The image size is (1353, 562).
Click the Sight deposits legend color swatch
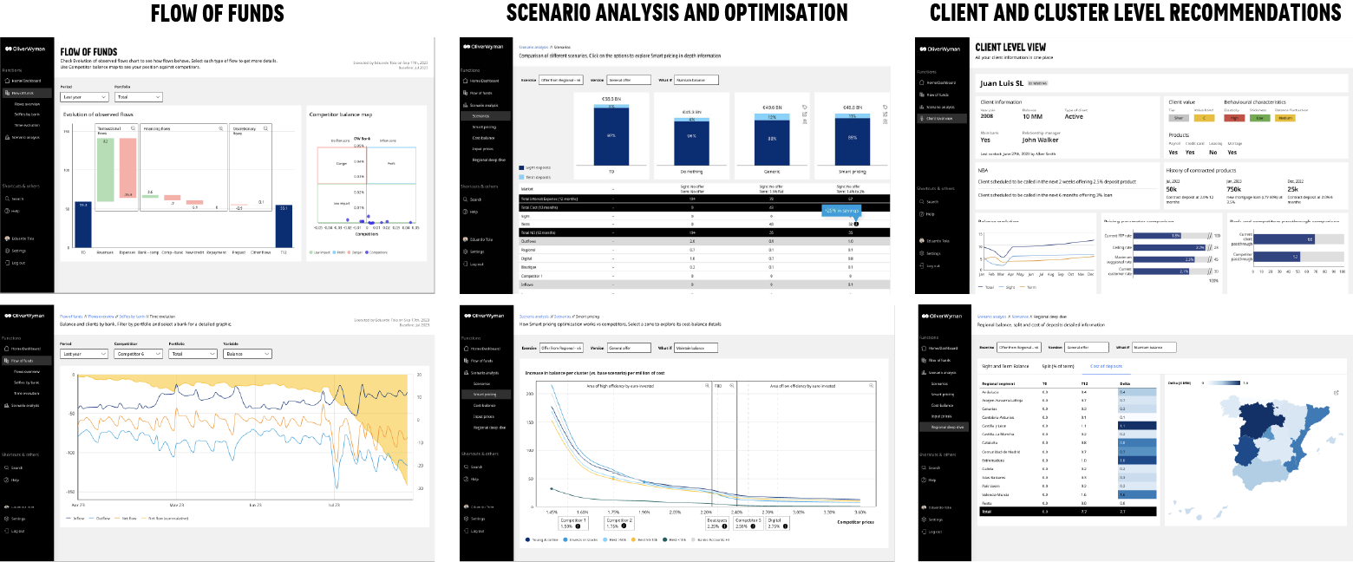(x=520, y=167)
